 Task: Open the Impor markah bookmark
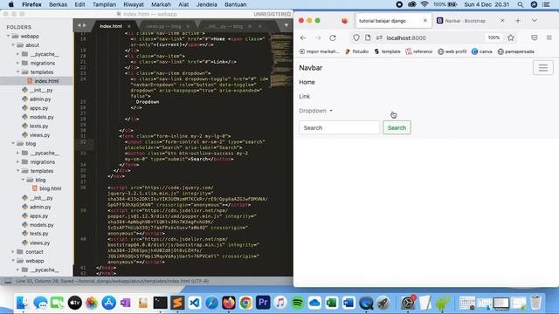point(320,51)
